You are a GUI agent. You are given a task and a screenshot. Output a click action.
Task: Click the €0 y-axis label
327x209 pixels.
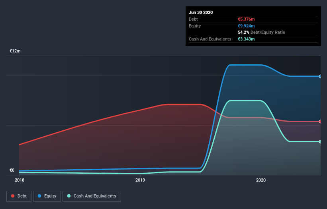[12, 170]
